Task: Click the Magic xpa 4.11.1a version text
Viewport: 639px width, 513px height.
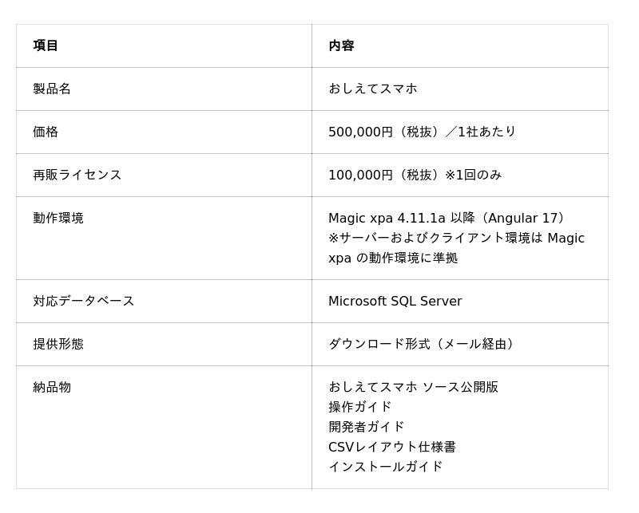Action: pyautogui.click(x=389, y=218)
